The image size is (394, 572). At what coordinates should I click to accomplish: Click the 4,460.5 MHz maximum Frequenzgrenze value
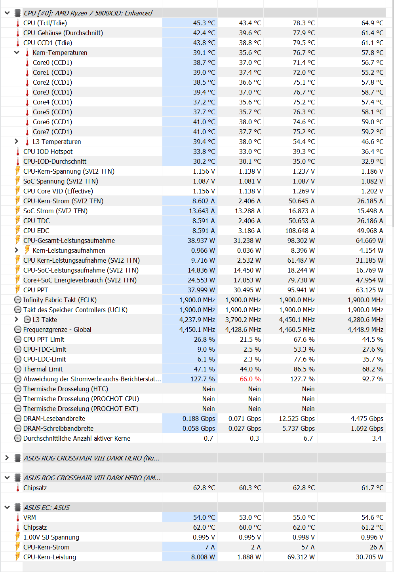point(297,330)
